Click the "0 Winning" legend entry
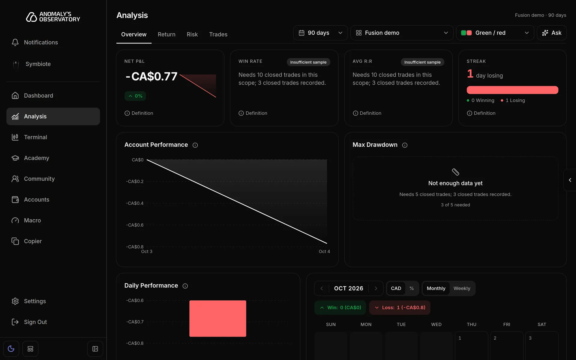This screenshot has height=360, width=576. 480,100
